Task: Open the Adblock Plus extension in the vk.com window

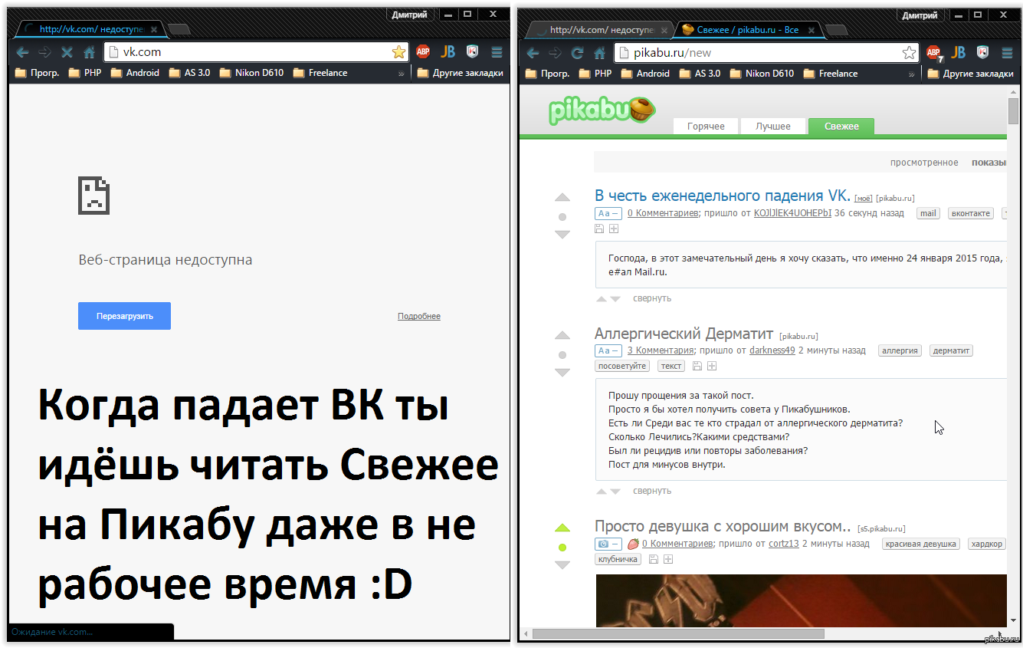Action: pos(423,52)
